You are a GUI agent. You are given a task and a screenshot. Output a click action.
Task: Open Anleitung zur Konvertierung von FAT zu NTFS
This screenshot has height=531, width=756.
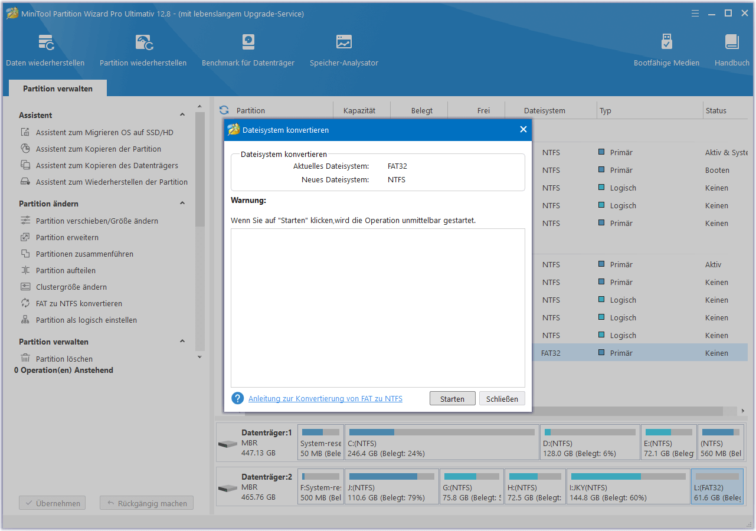[325, 399]
